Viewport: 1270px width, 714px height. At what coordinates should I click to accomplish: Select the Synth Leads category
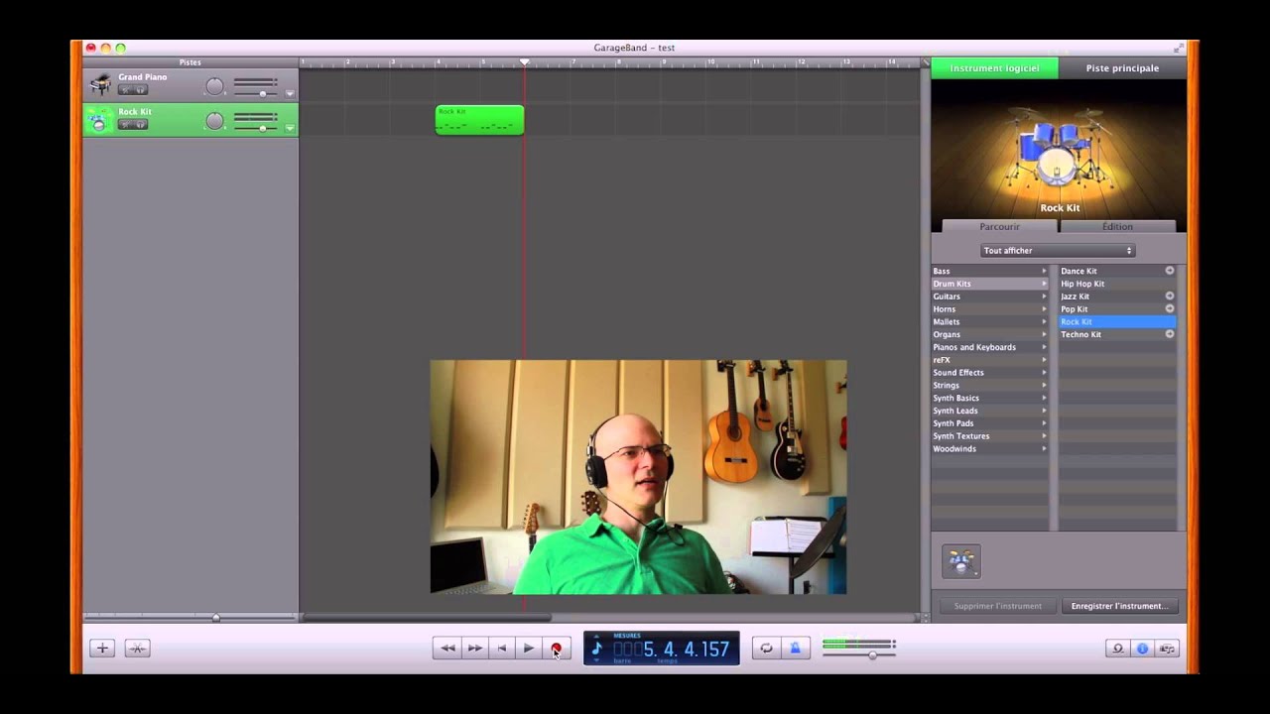tap(989, 411)
